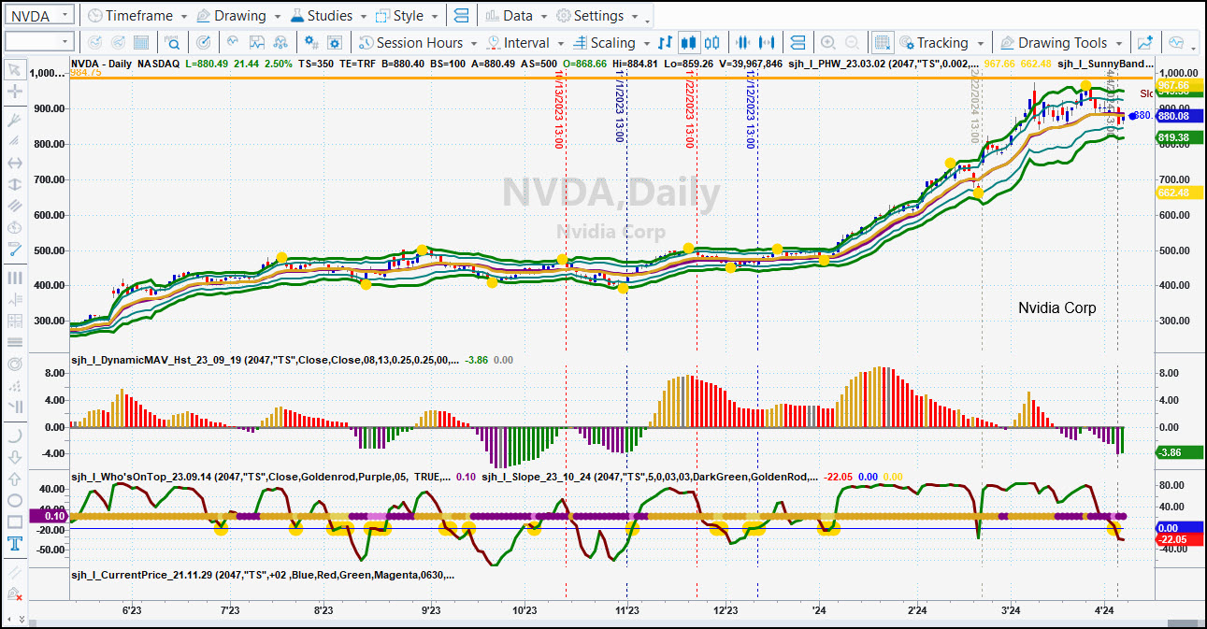Select the highlighted blue trendline tool

(15, 249)
